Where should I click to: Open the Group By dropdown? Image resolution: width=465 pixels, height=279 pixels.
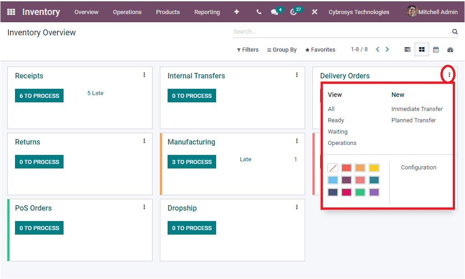click(282, 49)
